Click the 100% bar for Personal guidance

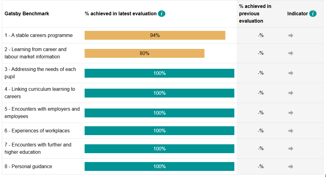(x=159, y=167)
